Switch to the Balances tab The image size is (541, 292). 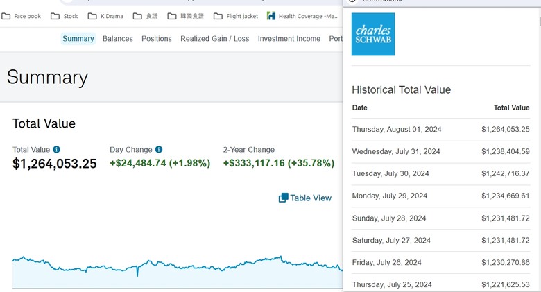coord(118,39)
